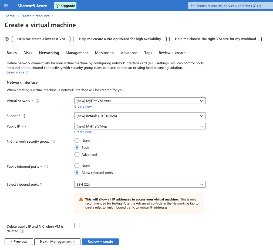
Task: Select Basic NIC network security group
Action: point(77,147)
